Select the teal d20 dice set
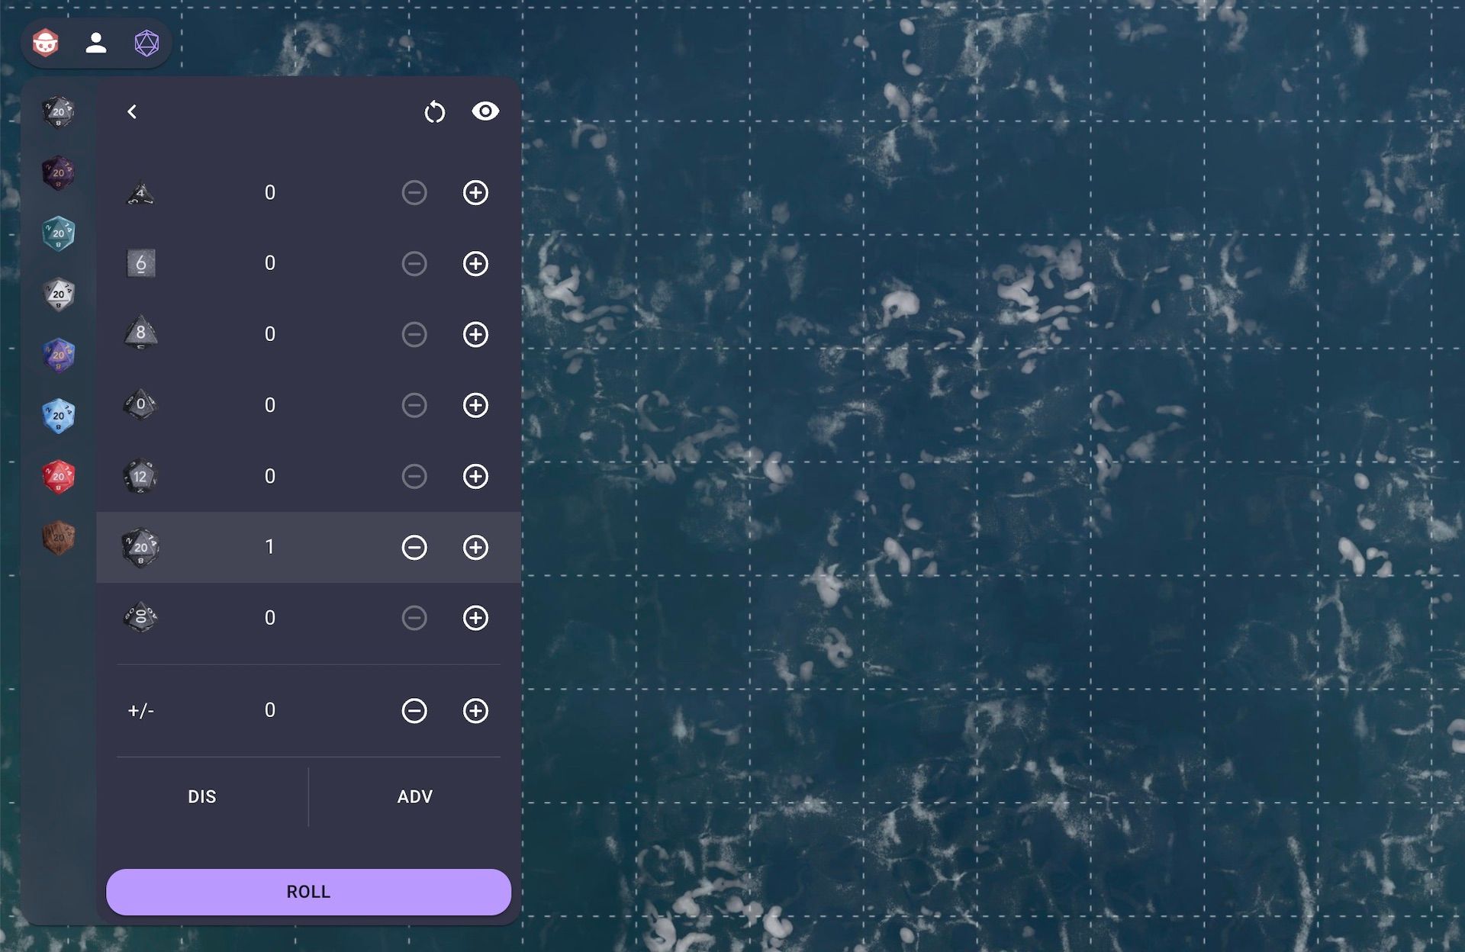This screenshot has width=1465, height=952. coord(58,233)
